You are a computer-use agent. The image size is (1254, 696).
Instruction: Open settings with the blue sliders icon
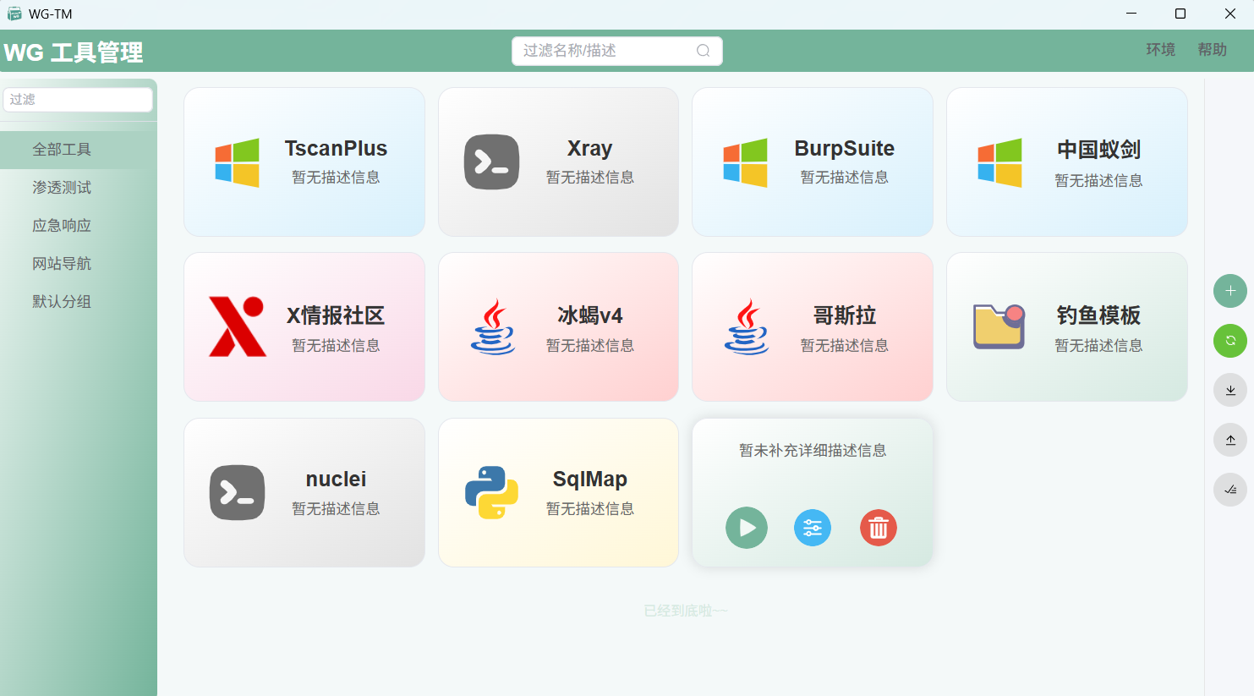tap(812, 528)
